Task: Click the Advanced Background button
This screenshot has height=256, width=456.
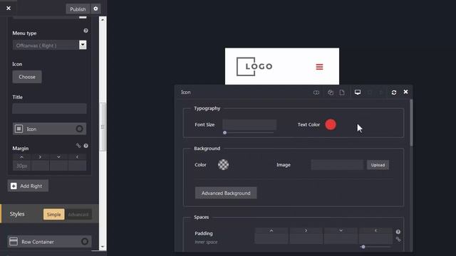Action: 226,193
